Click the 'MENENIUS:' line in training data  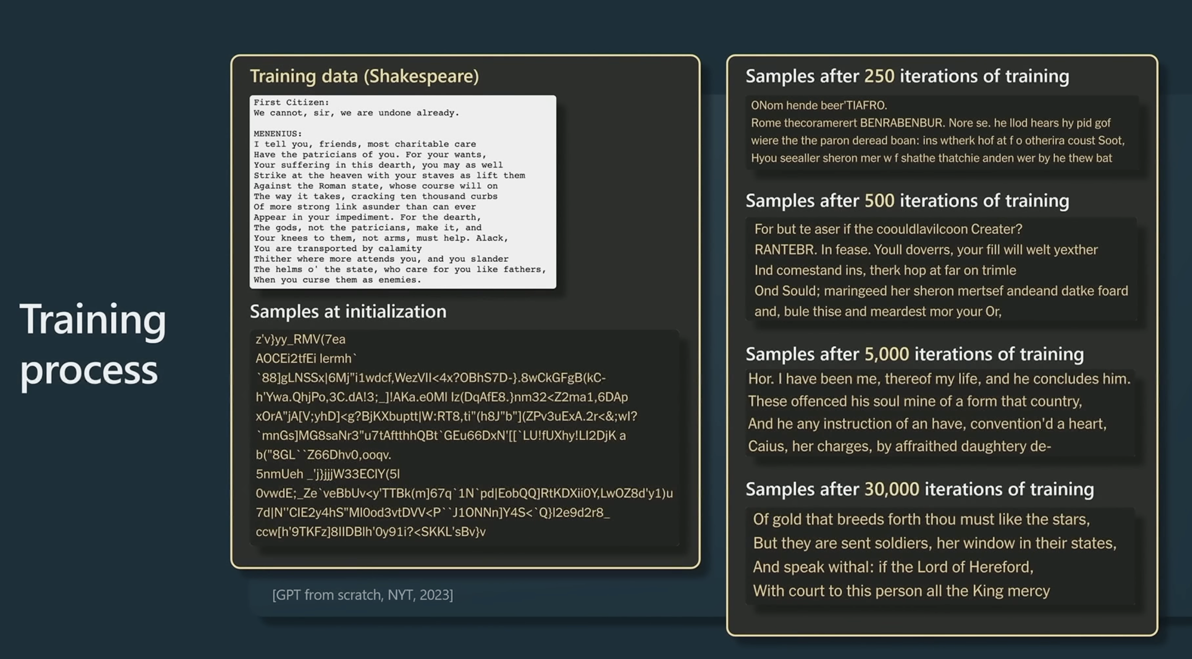pyautogui.click(x=278, y=134)
